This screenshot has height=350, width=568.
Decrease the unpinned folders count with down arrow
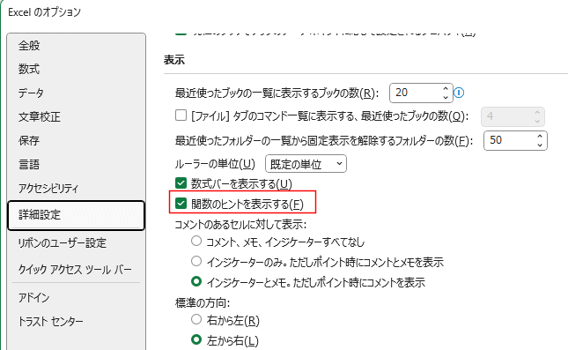pos(540,145)
